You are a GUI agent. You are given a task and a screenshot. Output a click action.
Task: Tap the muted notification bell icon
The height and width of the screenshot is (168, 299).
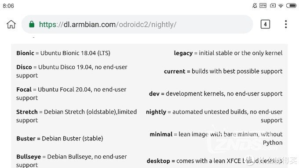(x=255, y=6)
